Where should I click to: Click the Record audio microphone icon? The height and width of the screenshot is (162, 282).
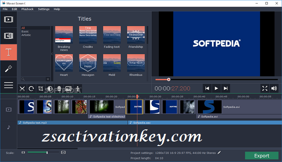click(78, 88)
